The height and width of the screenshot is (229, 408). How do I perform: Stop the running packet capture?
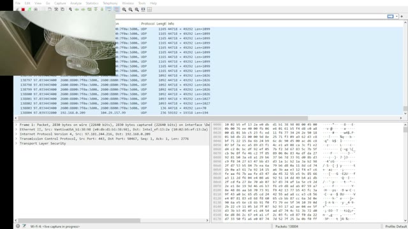point(23,10)
